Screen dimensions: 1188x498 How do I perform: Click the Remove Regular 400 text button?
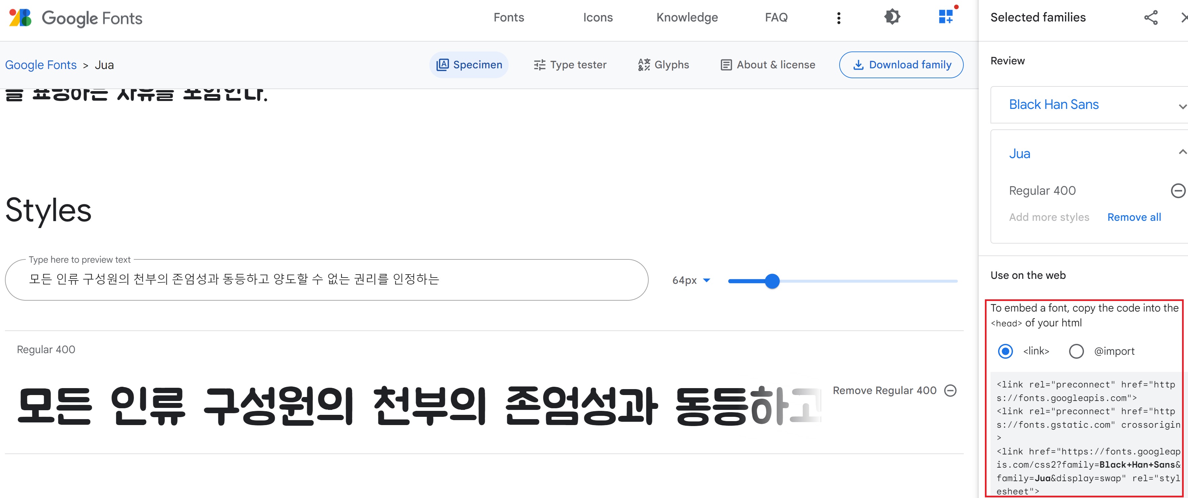coord(884,390)
